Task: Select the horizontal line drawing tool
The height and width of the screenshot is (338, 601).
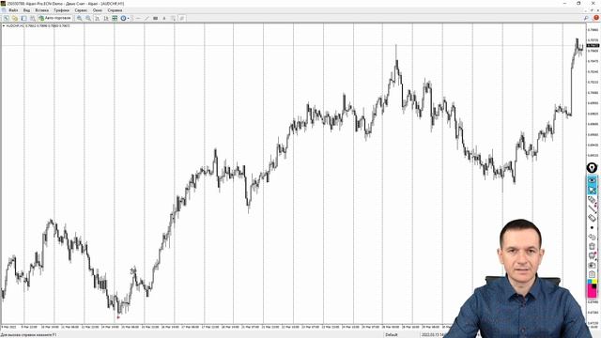Action: click(x=138, y=18)
